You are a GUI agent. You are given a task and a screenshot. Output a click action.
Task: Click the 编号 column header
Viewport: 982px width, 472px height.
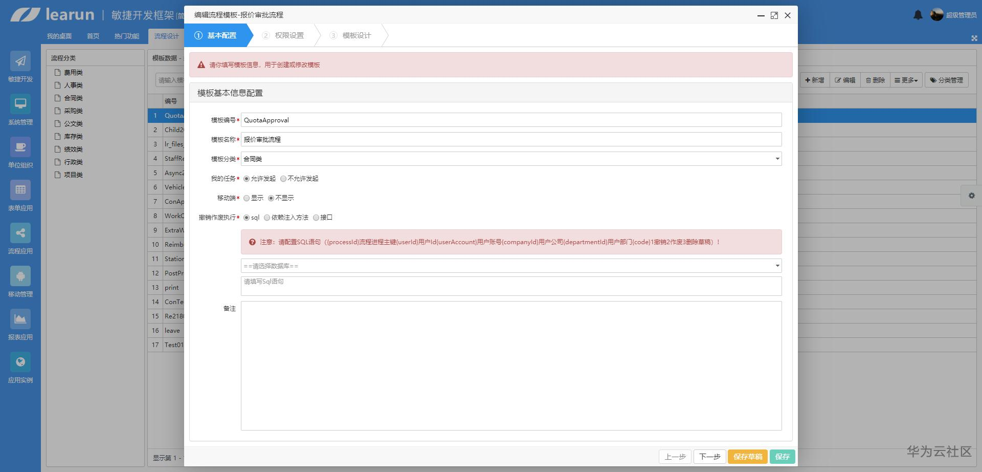[x=173, y=101]
